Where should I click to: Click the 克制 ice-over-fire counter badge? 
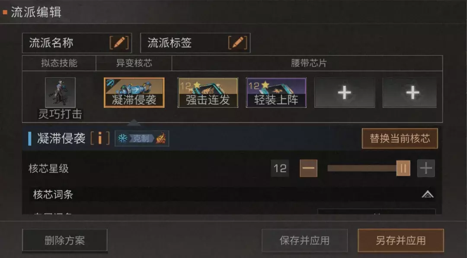pyautogui.click(x=142, y=138)
